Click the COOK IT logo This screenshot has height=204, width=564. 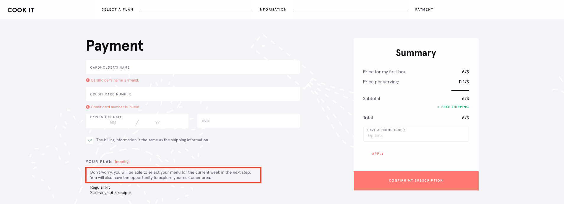click(21, 10)
